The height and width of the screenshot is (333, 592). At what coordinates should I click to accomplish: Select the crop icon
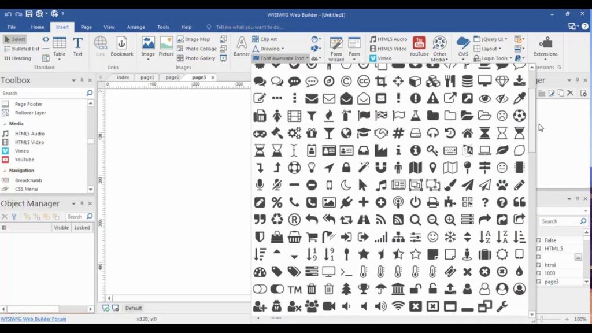[x=381, y=81]
